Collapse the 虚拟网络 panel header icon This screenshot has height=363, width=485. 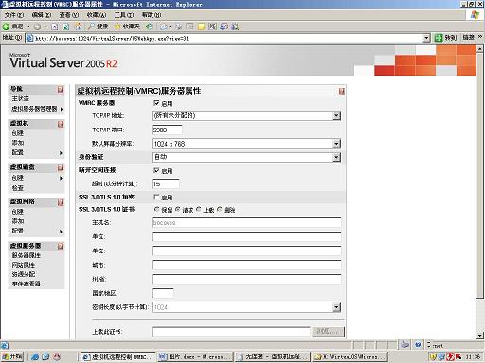click(x=61, y=202)
